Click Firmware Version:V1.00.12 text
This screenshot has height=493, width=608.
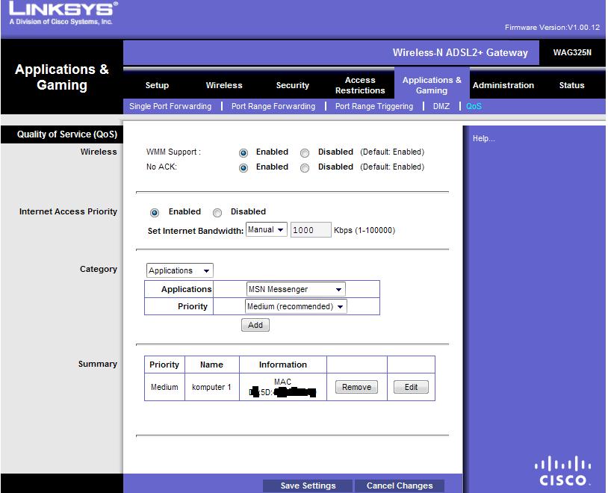point(552,28)
